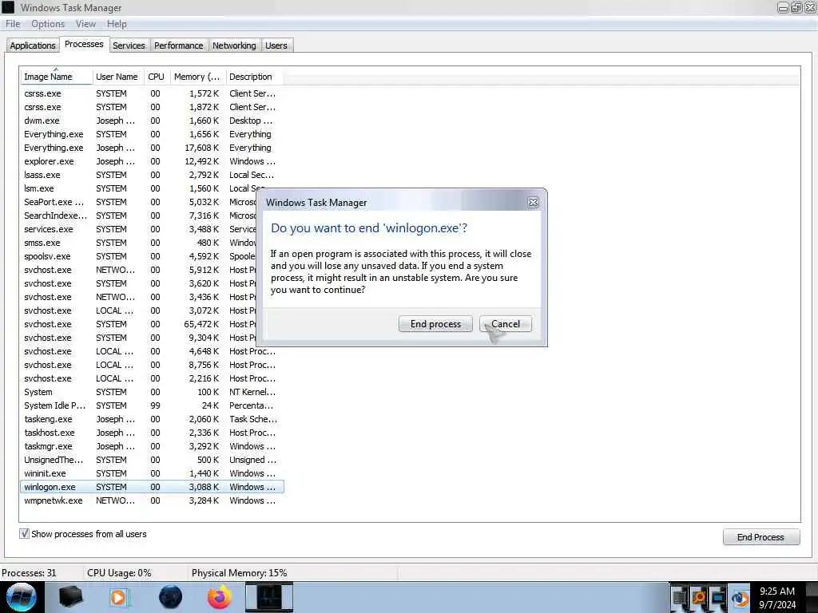The height and width of the screenshot is (613, 818).
Task: Select the wmpnetwk.exe process row
Action: [x=152, y=500]
